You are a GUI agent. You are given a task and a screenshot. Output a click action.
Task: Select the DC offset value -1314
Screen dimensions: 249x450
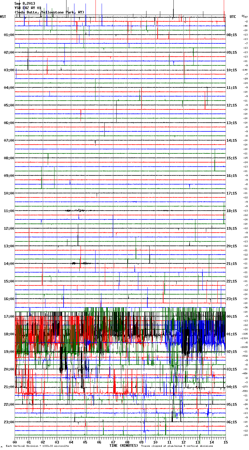(x=244, y=338)
